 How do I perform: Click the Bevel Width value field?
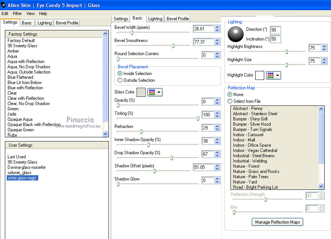[204, 29]
